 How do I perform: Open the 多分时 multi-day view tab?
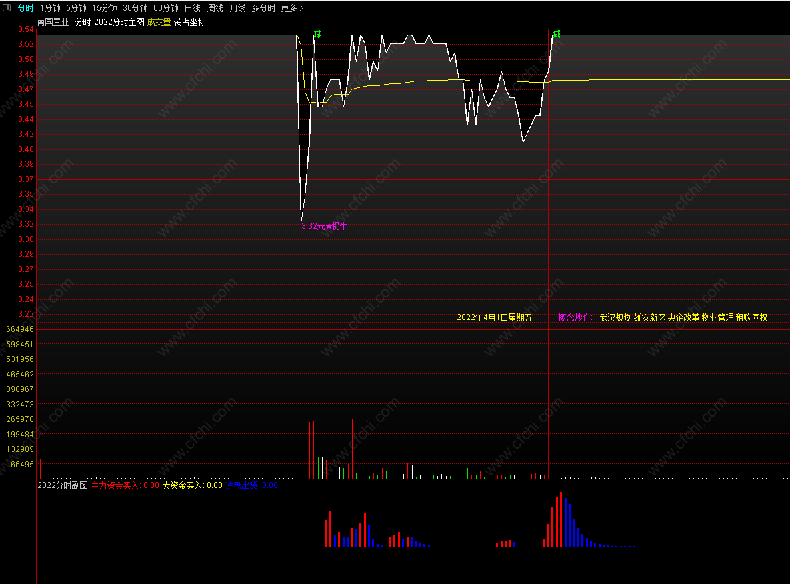[x=263, y=8]
